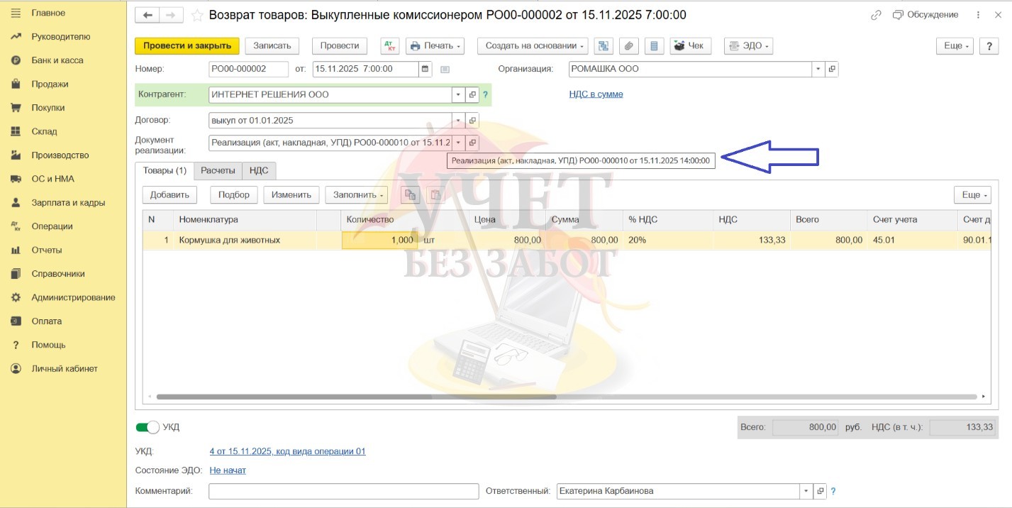Open document structure (related documents) icon
The width and height of the screenshot is (1012, 508).
coord(604,45)
